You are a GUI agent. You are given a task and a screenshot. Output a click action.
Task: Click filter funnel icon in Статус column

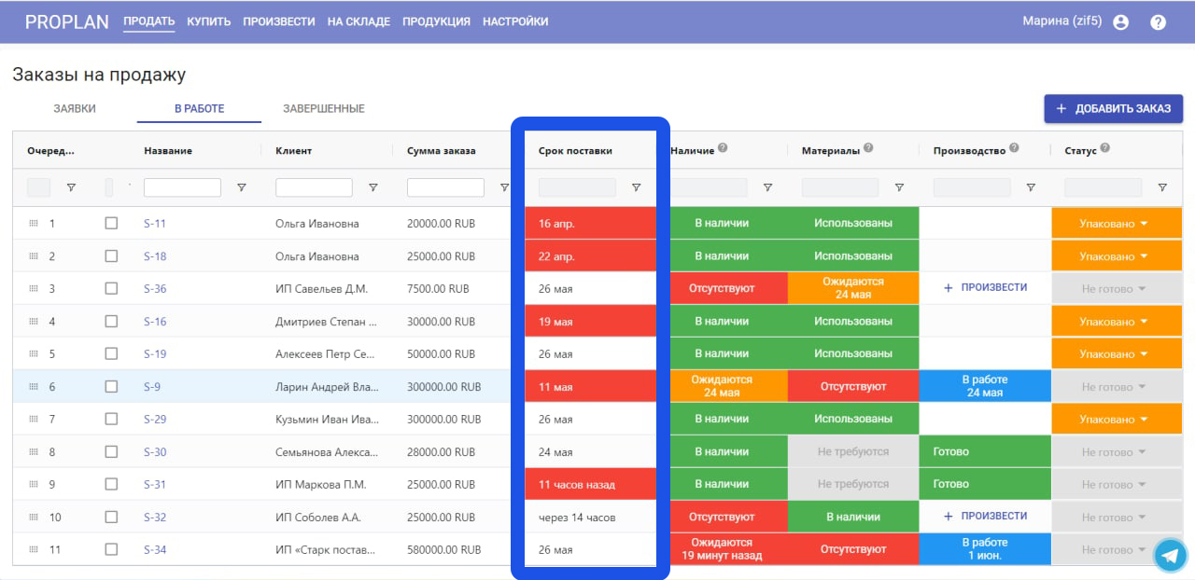click(1162, 187)
